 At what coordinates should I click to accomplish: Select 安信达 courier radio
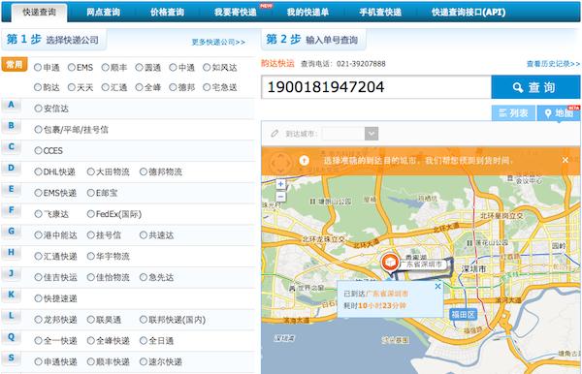tap(38, 109)
